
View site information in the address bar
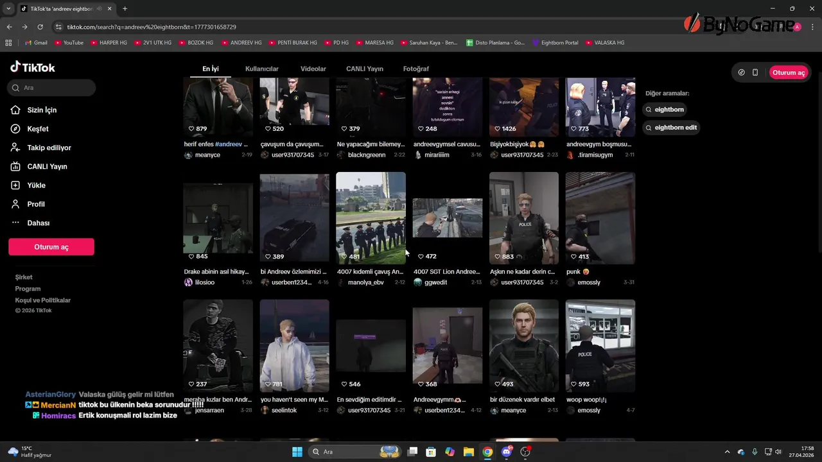[58, 27]
